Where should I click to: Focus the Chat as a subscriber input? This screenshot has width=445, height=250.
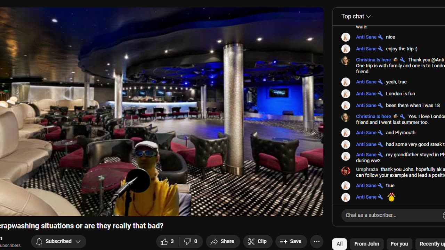pos(393,215)
